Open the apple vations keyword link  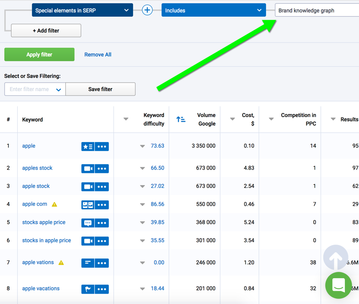[x=38, y=262]
